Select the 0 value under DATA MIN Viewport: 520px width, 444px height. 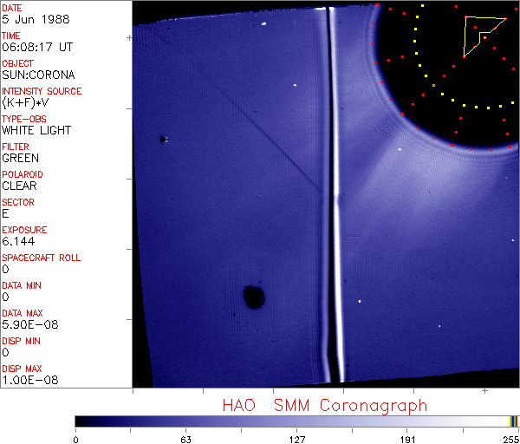6,297
